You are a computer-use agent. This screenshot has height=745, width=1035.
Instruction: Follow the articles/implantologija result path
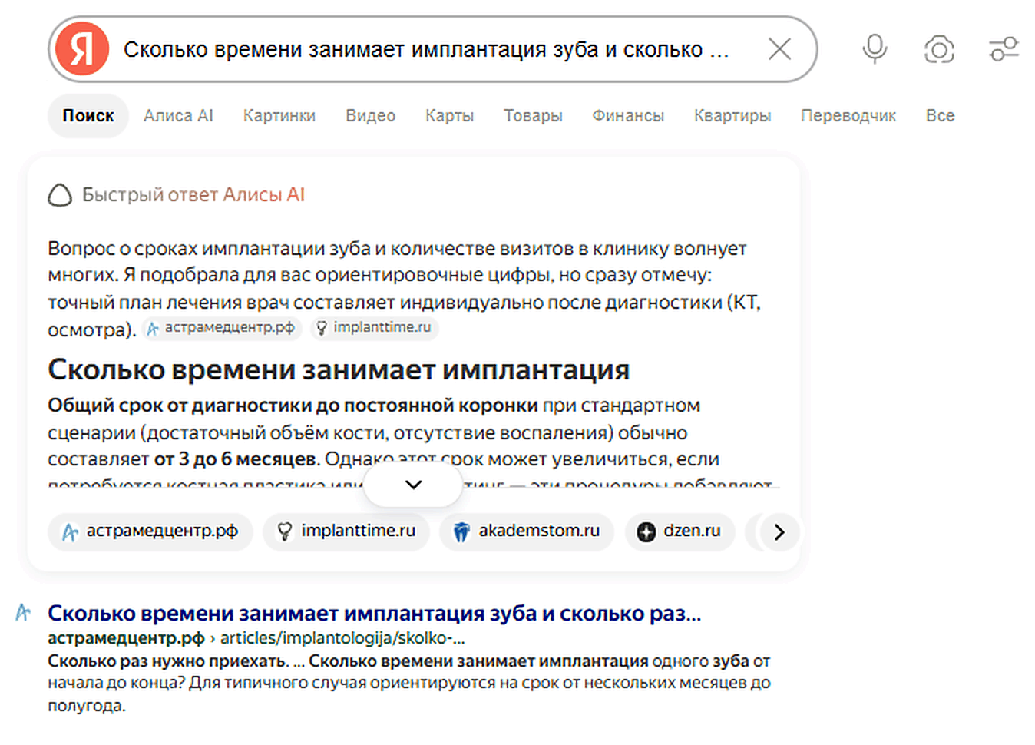point(342,638)
